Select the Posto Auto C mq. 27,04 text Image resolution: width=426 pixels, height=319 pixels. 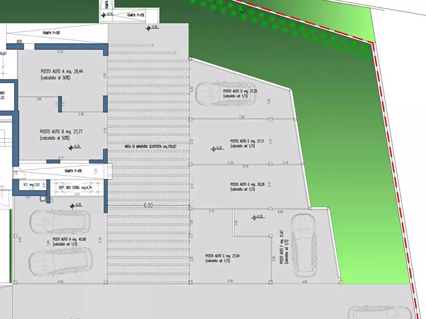223,256
